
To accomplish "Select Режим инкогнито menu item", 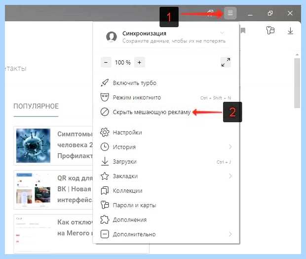I will coord(166,97).
